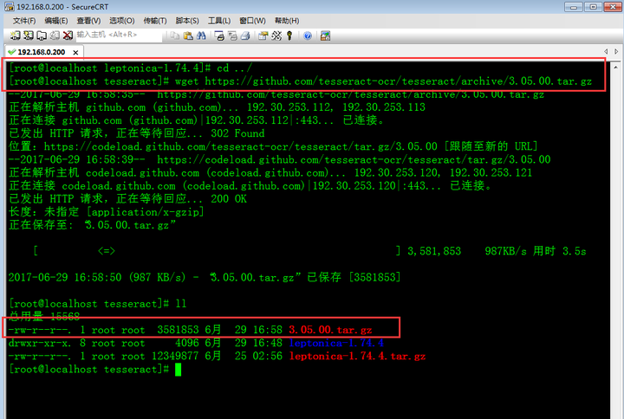Close the SecureCRT window
624x419 pixels.
tap(613, 7)
